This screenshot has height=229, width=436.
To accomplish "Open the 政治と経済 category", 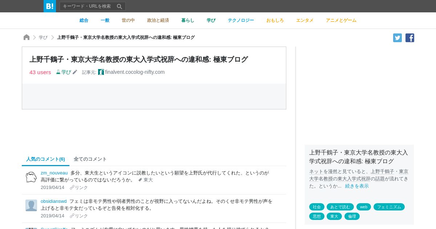I will [x=158, y=20].
